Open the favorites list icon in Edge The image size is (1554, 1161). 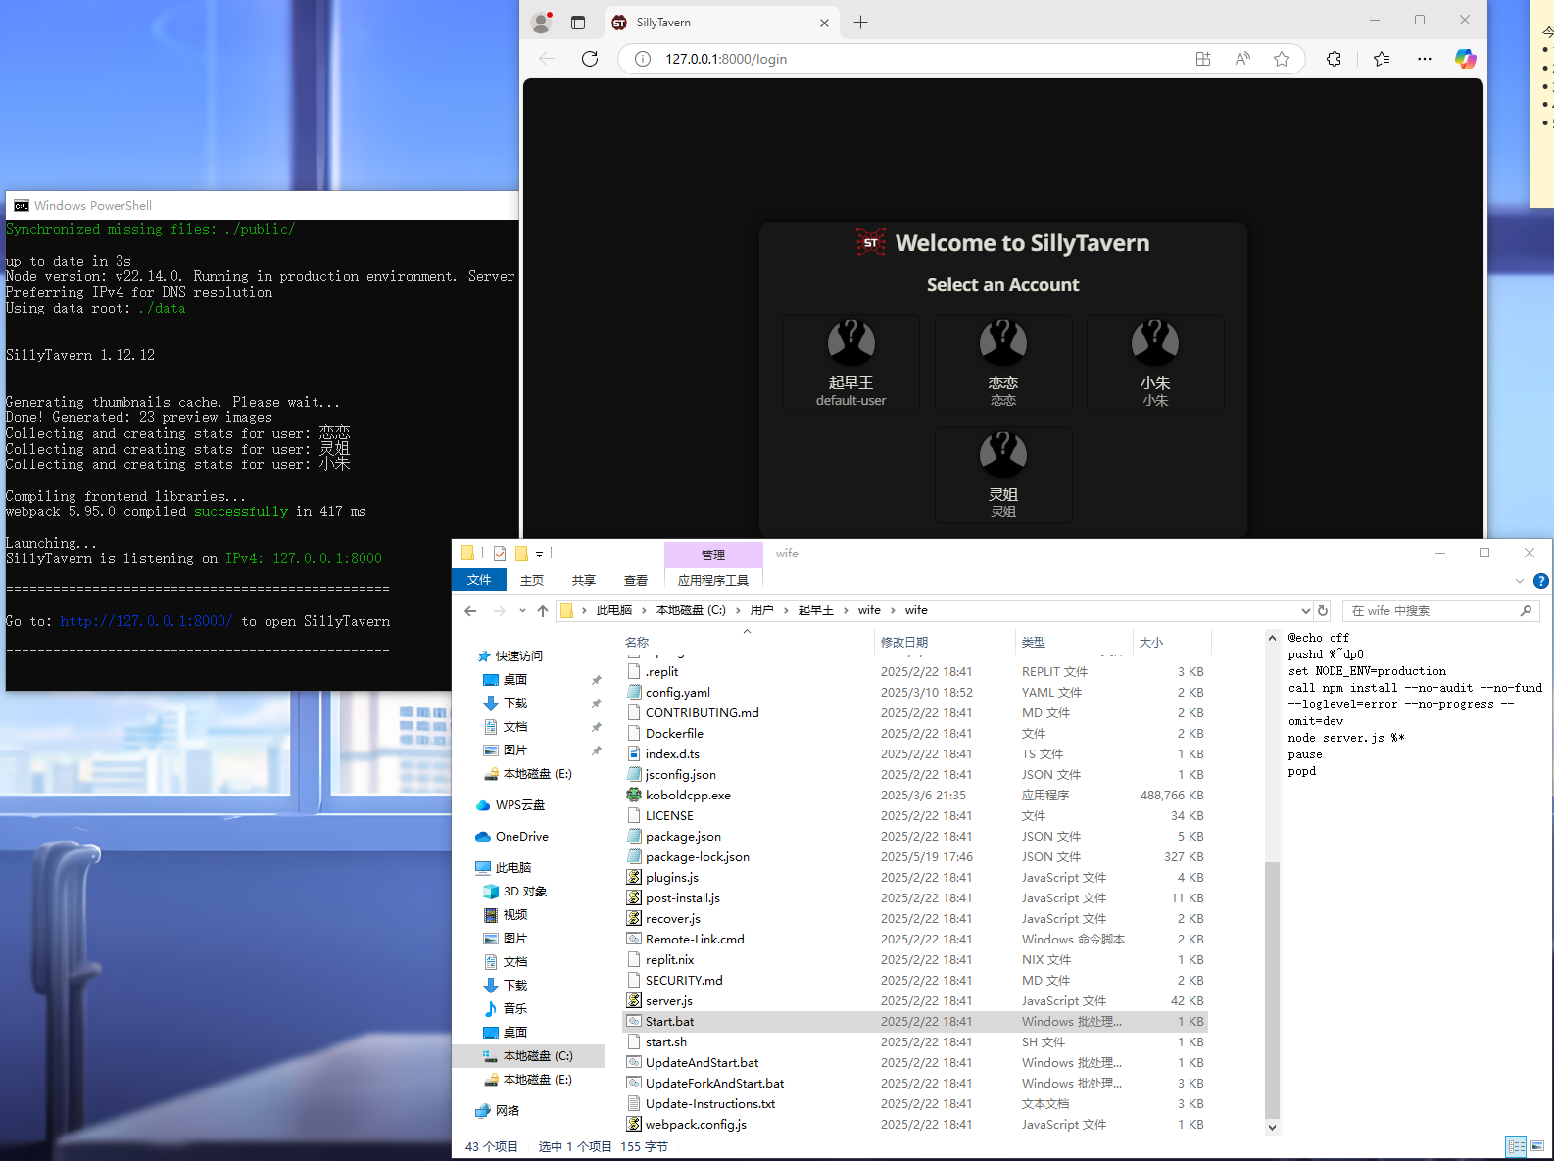point(1382,59)
